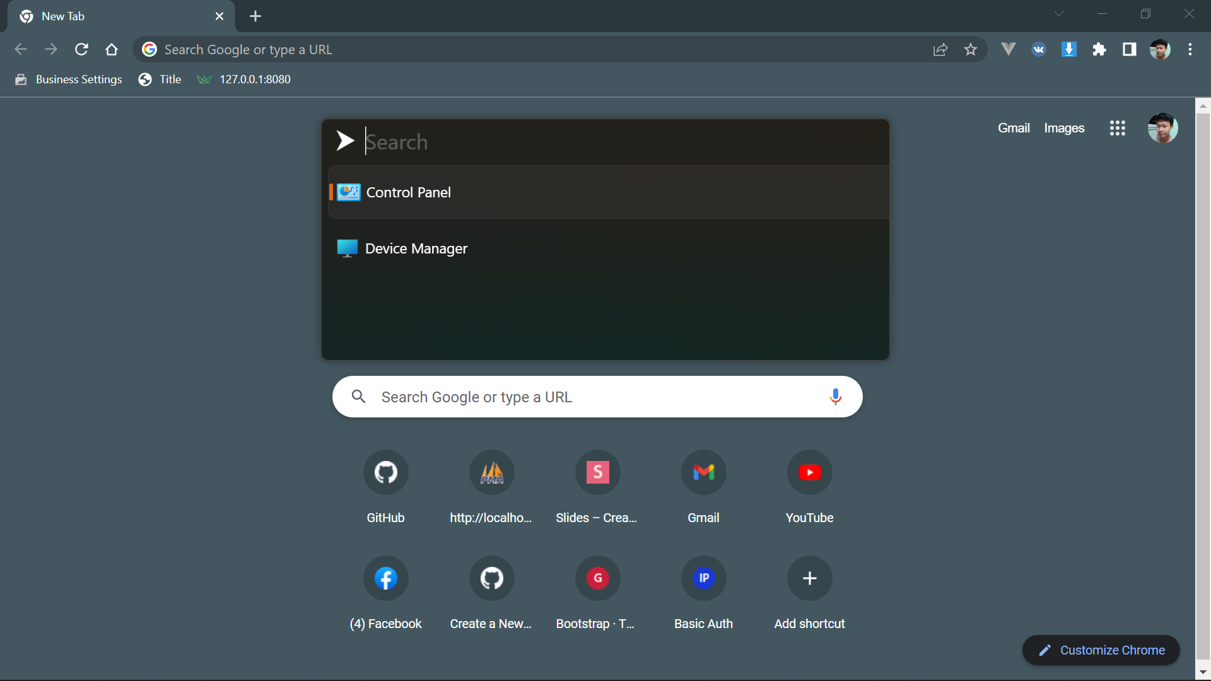Select Device Manager result
The width and height of the screenshot is (1211, 681).
click(x=416, y=248)
